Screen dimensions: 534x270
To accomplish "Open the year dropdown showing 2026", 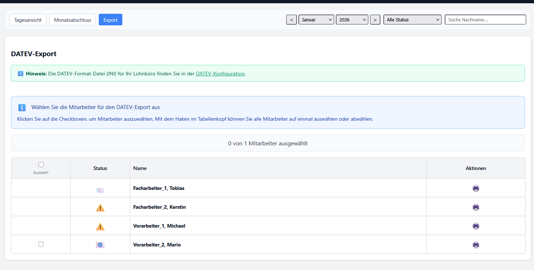I will pos(352,20).
